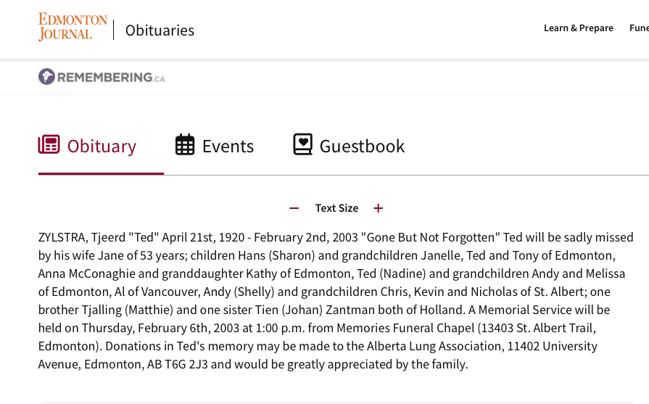Select the Obituary tab label
The width and height of the screenshot is (649, 404).
click(102, 147)
